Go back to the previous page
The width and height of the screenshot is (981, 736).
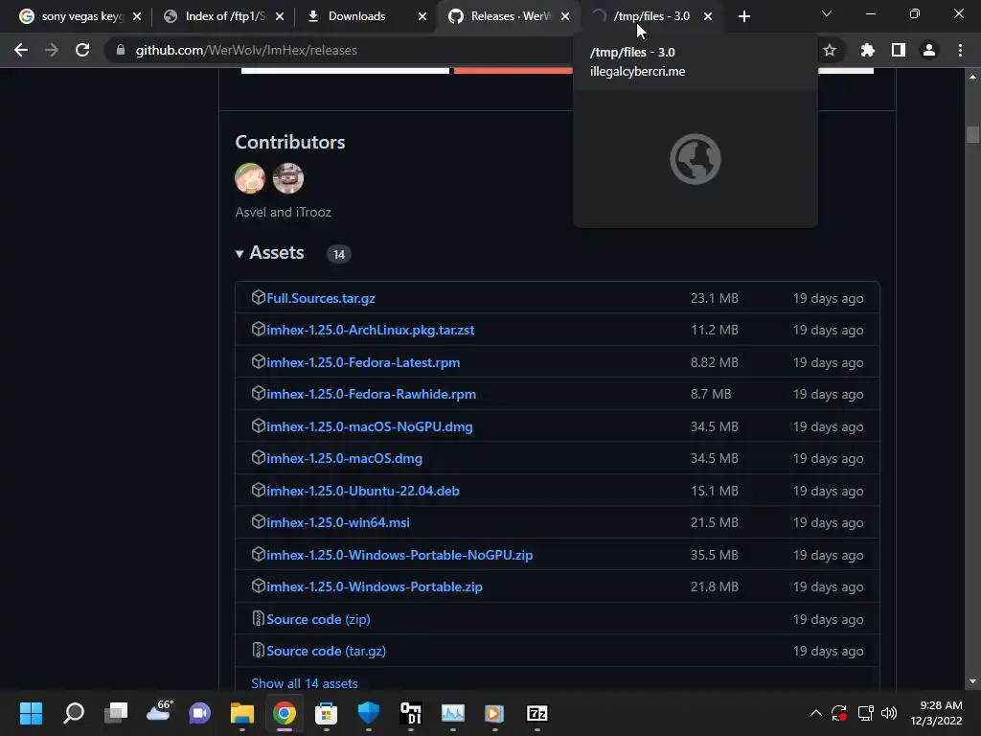21,50
